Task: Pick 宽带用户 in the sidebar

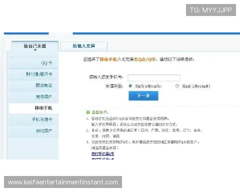Action: (x=33, y=97)
